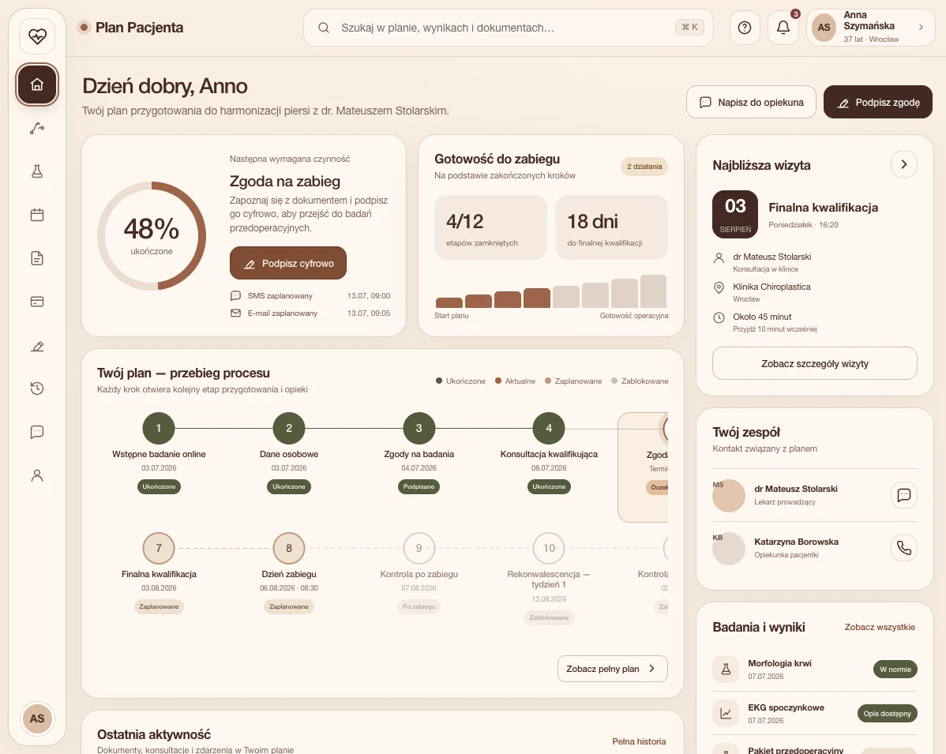Click the Morfologia krwi flask icon
The height and width of the screenshot is (754, 946).
726,669
